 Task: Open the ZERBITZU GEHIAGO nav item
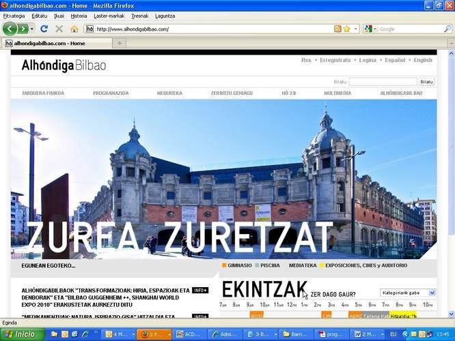coord(232,93)
